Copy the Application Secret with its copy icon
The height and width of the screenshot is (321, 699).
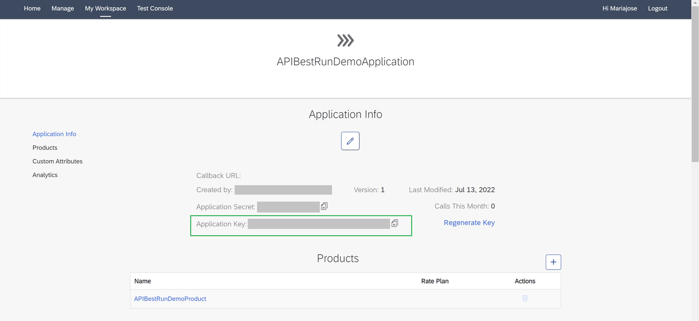tap(324, 206)
